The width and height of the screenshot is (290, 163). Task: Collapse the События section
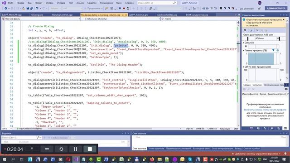click(244, 43)
